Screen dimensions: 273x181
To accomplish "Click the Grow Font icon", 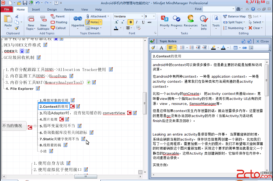I will (117, 22).
